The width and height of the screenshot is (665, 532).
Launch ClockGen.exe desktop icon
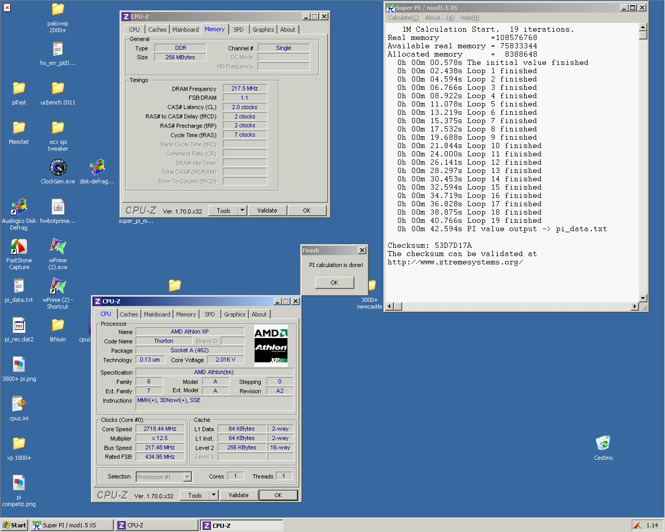(x=58, y=168)
